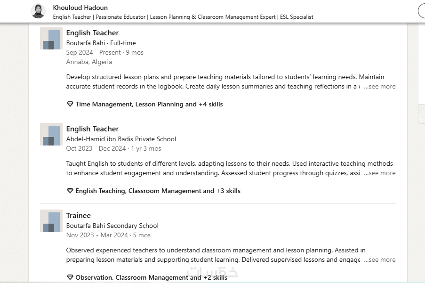Screen dimensions: 425x283
Task: Click the Abdel-Hamid ibn Badis Private School logo
Action: (x=51, y=135)
